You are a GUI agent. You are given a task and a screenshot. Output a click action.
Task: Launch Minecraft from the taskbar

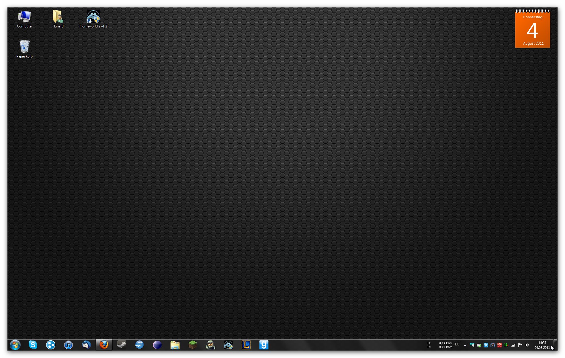(x=193, y=345)
